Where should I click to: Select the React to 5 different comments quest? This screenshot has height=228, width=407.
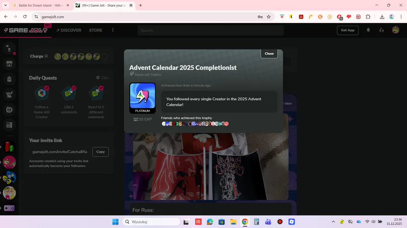96,102
